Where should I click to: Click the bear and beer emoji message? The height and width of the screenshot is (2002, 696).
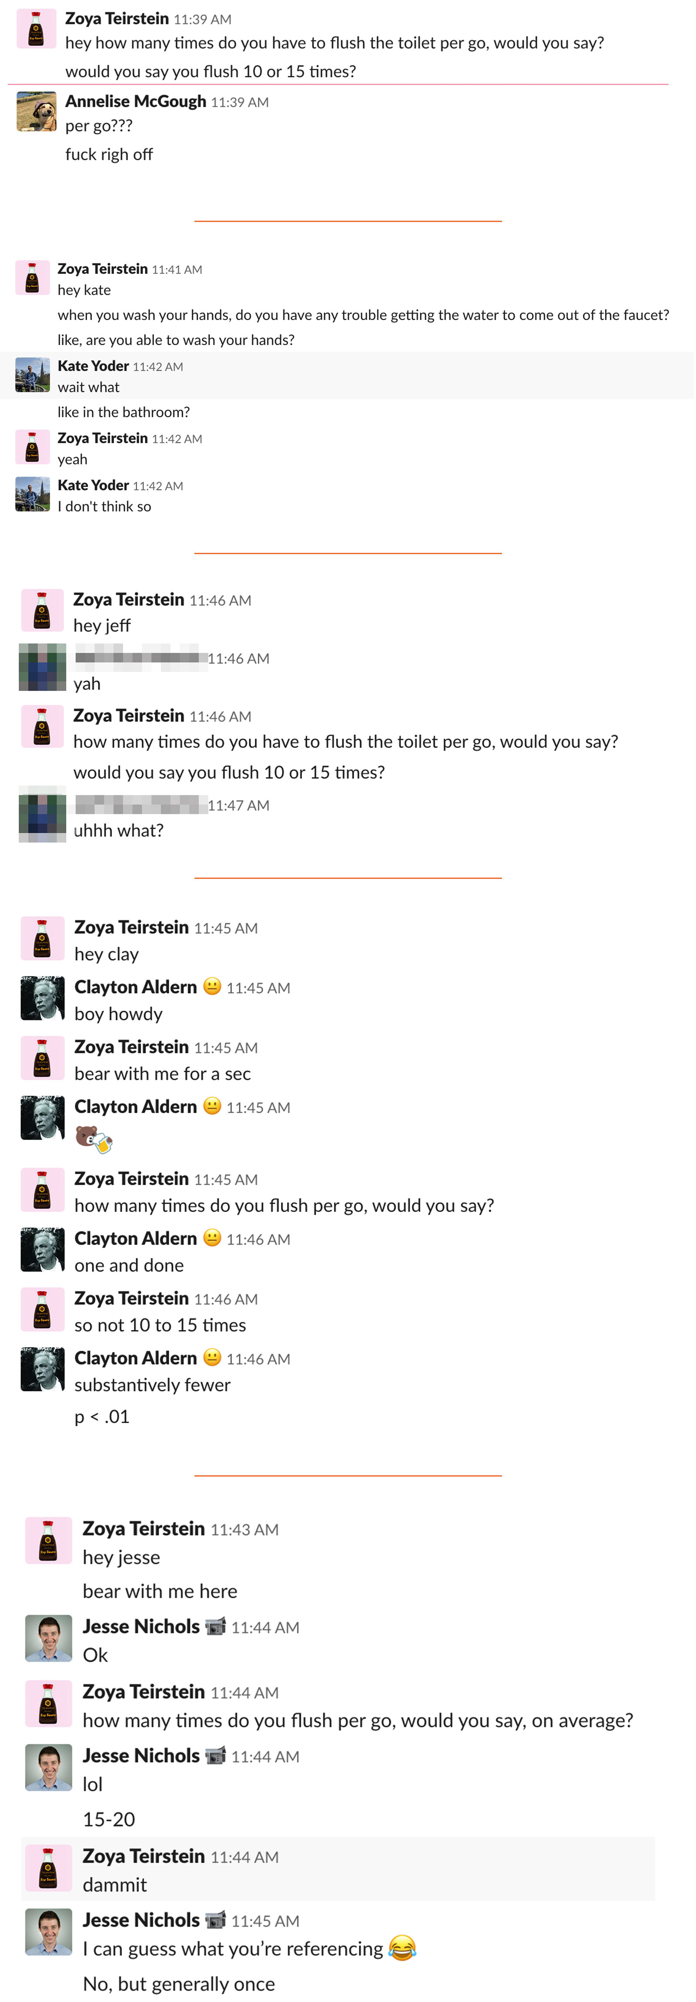coord(94,1139)
